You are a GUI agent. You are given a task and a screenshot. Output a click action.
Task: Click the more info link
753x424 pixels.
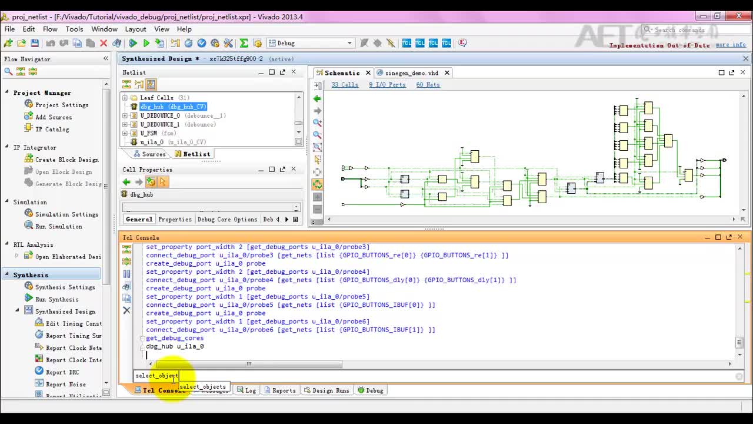(x=731, y=45)
